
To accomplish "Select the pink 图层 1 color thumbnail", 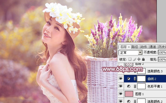I will click(x=129, y=94).
